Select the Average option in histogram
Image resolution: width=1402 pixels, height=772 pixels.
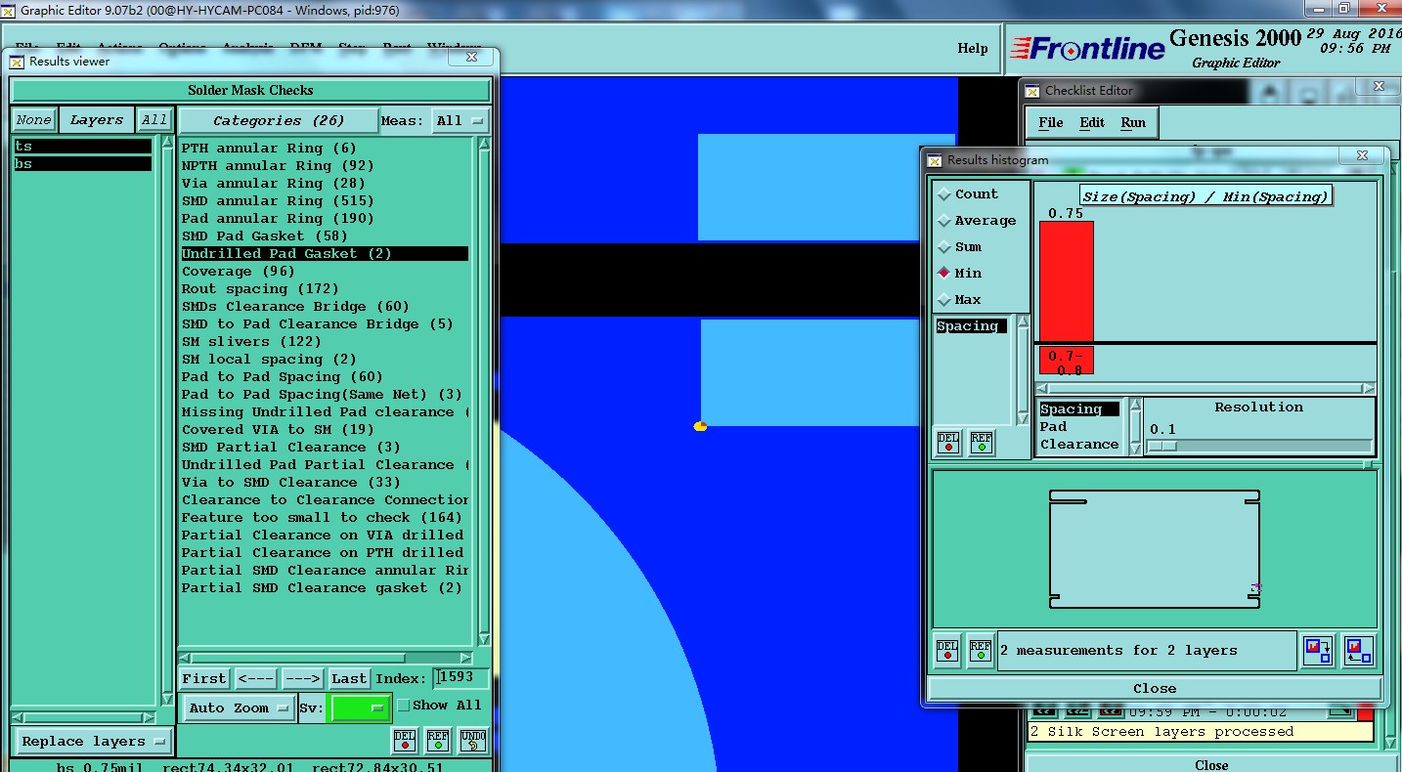pyautogui.click(x=977, y=221)
